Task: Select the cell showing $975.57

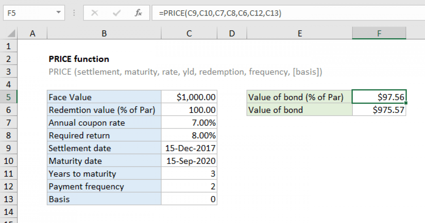Action: click(x=379, y=110)
